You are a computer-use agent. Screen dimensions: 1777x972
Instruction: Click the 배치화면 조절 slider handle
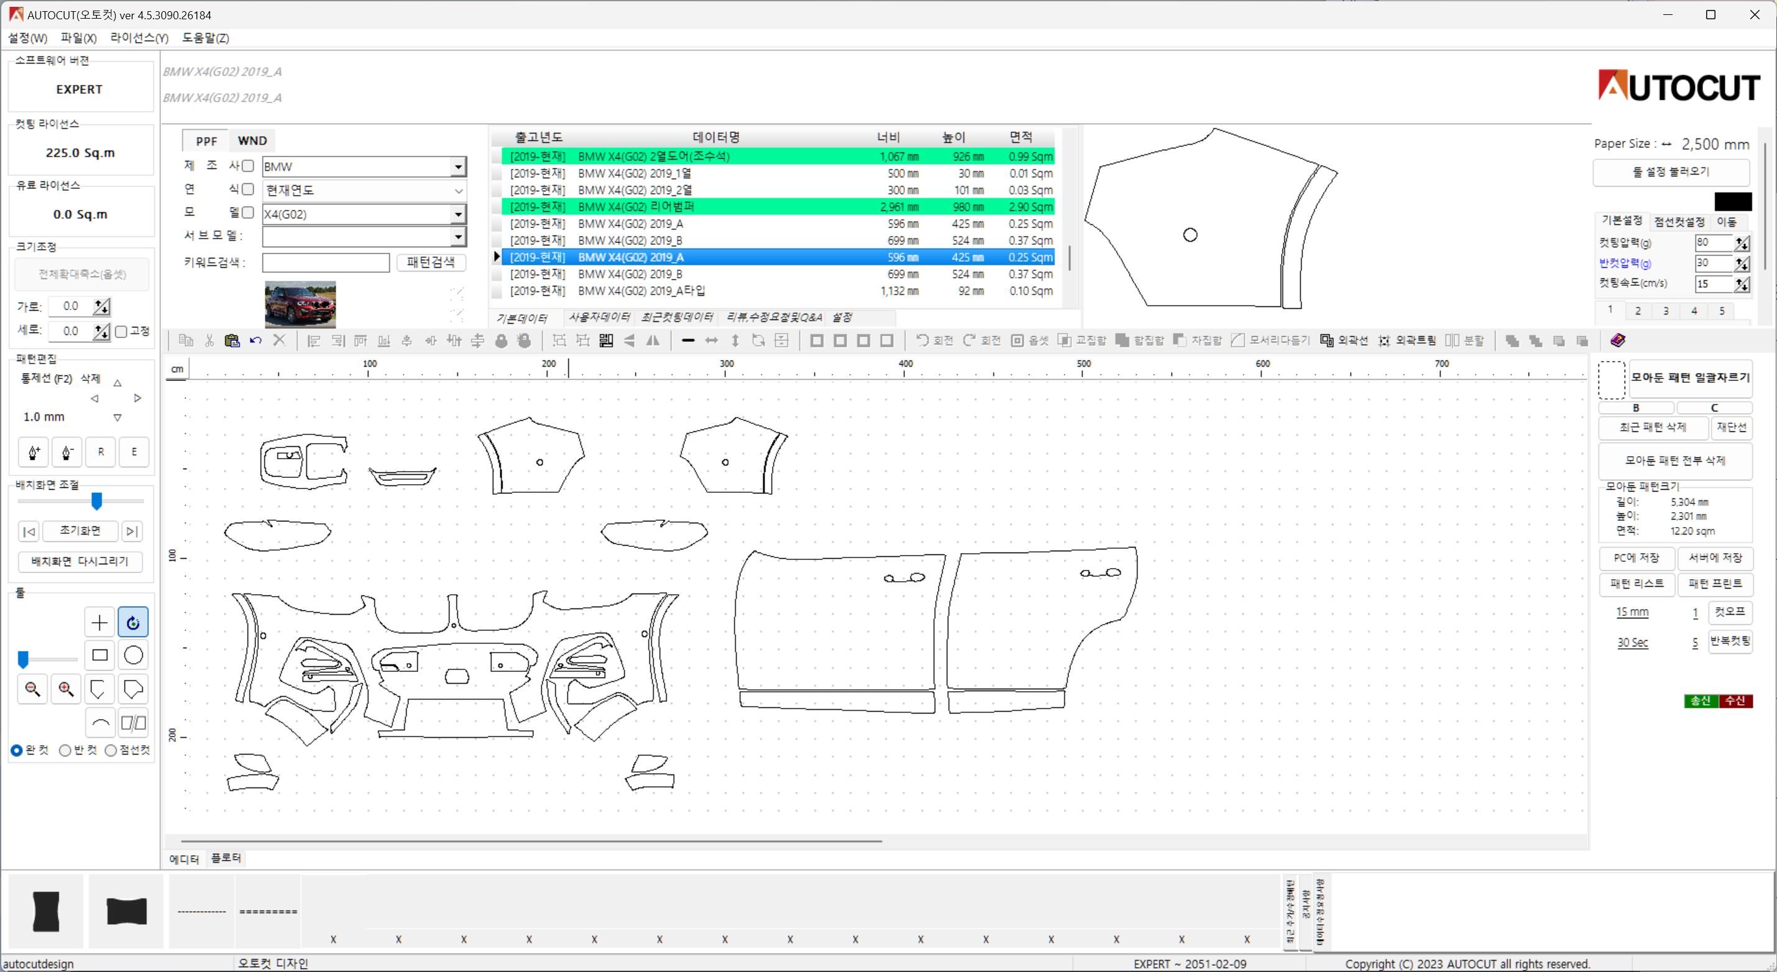pyautogui.click(x=96, y=501)
